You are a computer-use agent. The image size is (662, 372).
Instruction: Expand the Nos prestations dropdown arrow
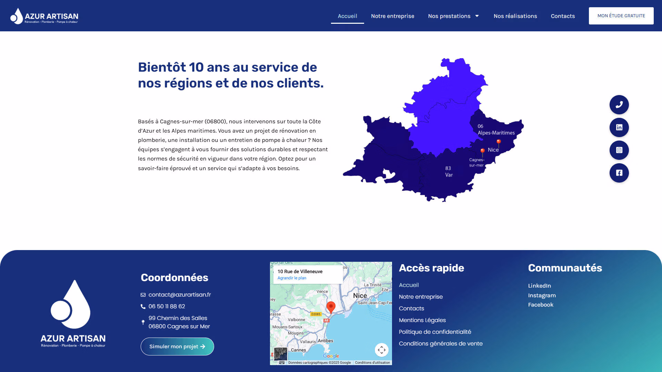[477, 16]
